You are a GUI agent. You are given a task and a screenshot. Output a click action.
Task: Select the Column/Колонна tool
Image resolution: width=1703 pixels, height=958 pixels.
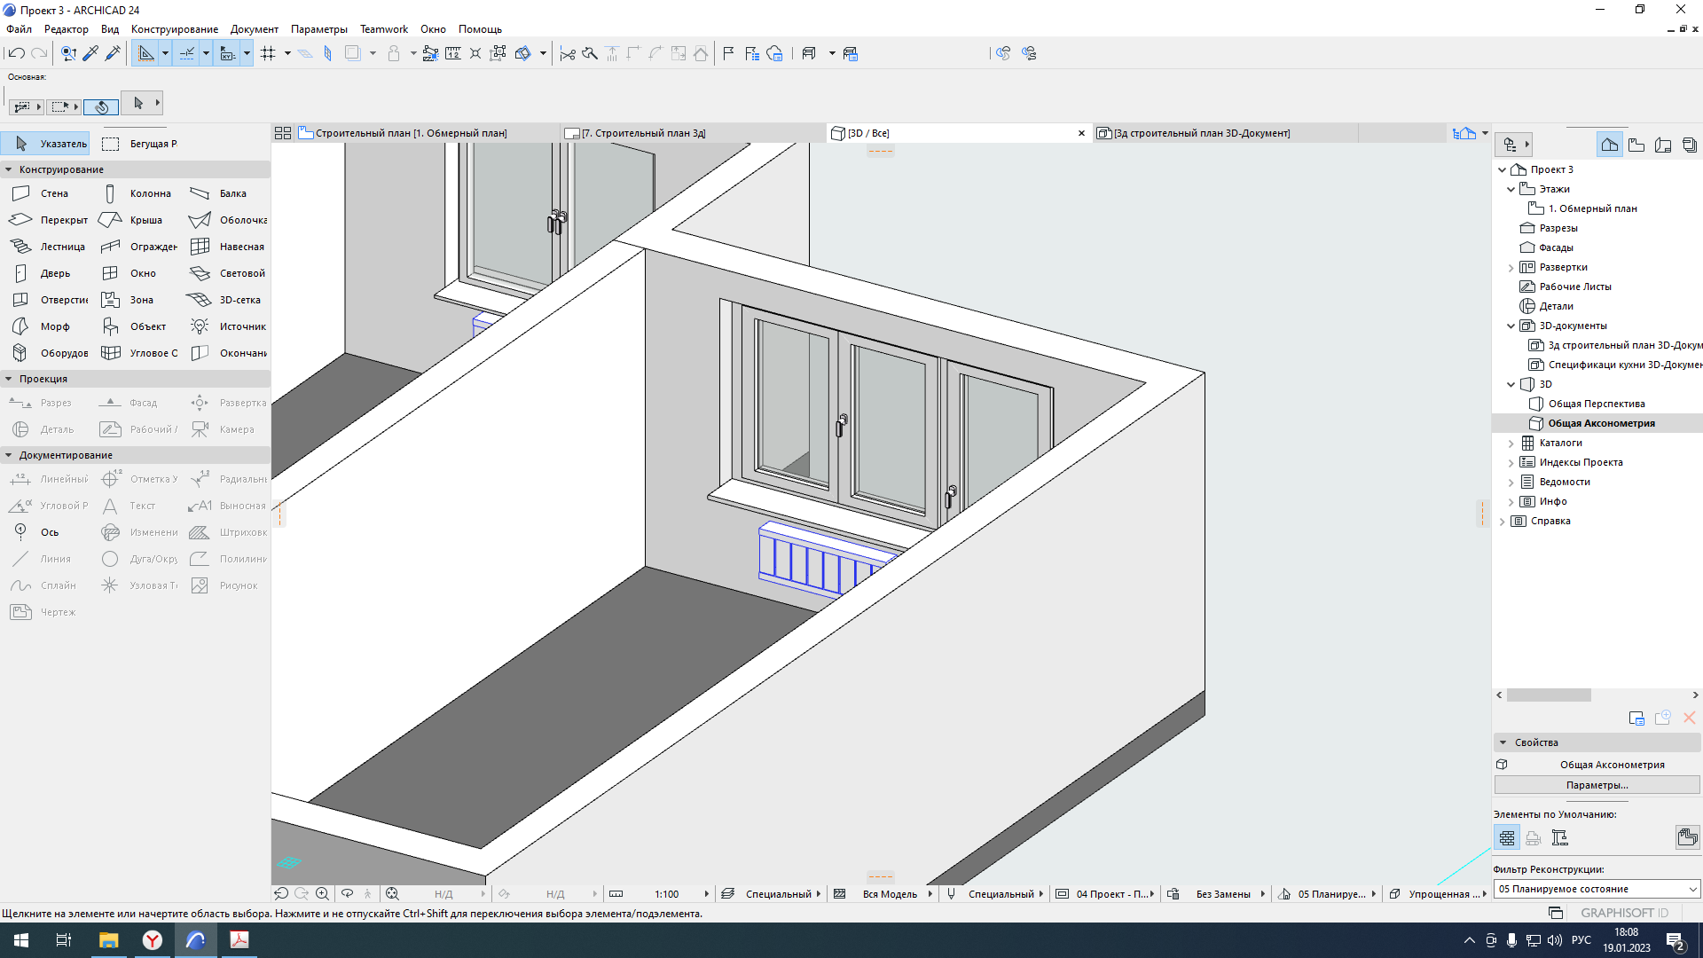coord(138,193)
